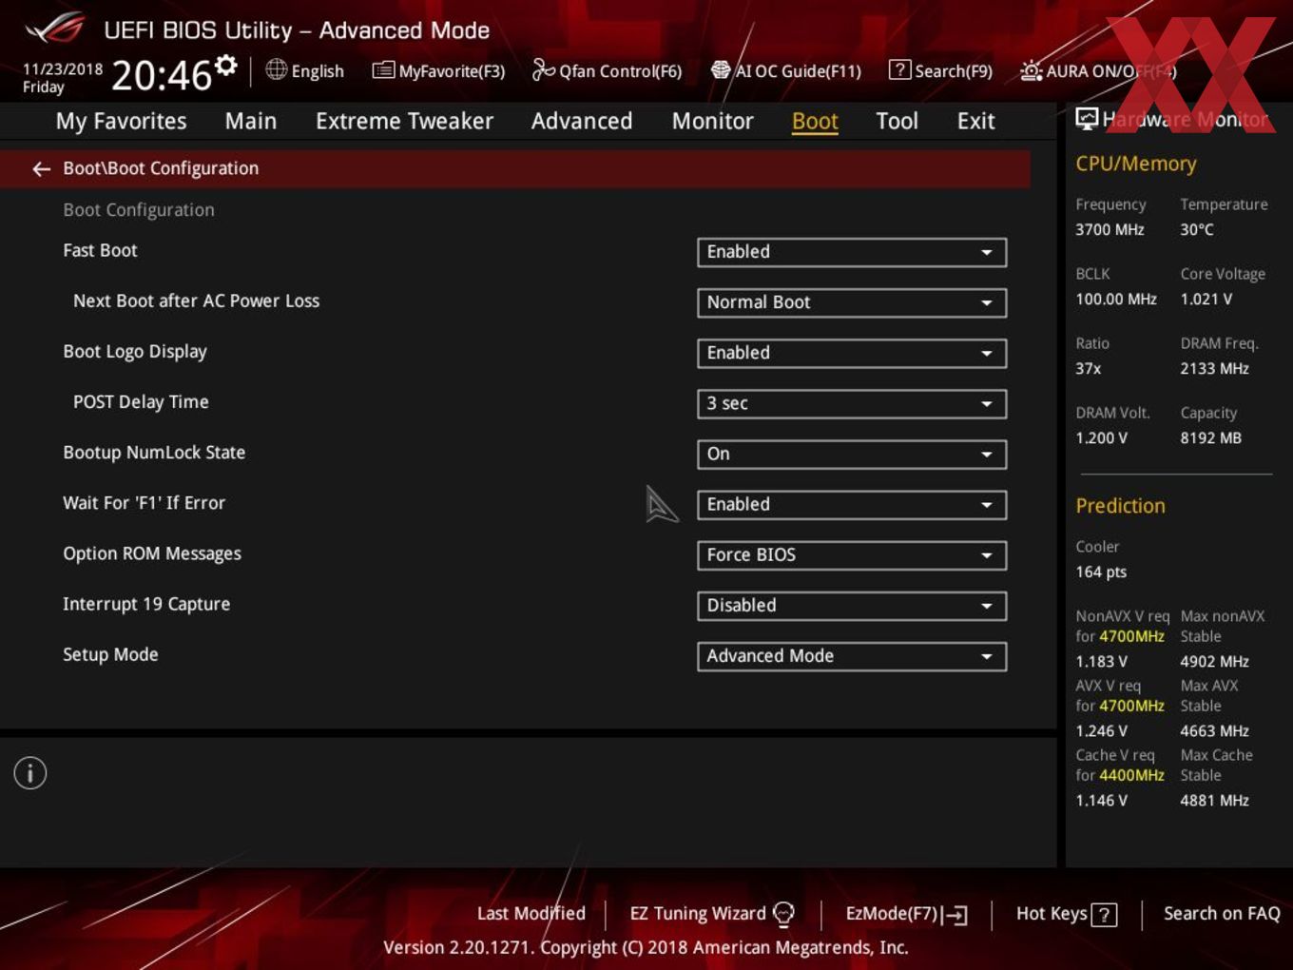Click the 164 pts cooler score
Viewport: 1293px width, 970px height.
click(x=1101, y=572)
